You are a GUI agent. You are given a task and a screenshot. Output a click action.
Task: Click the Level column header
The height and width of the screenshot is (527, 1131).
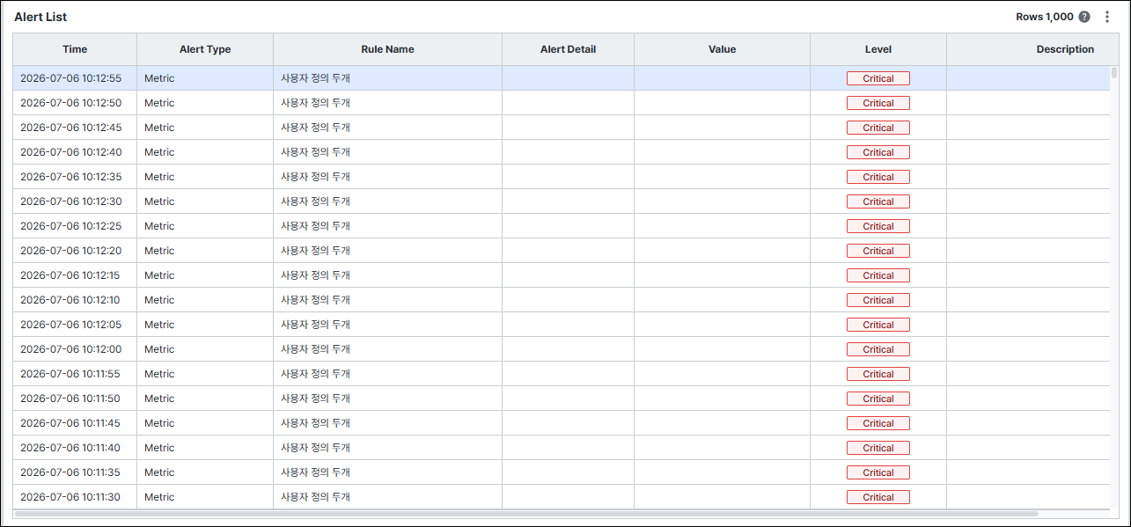(878, 49)
